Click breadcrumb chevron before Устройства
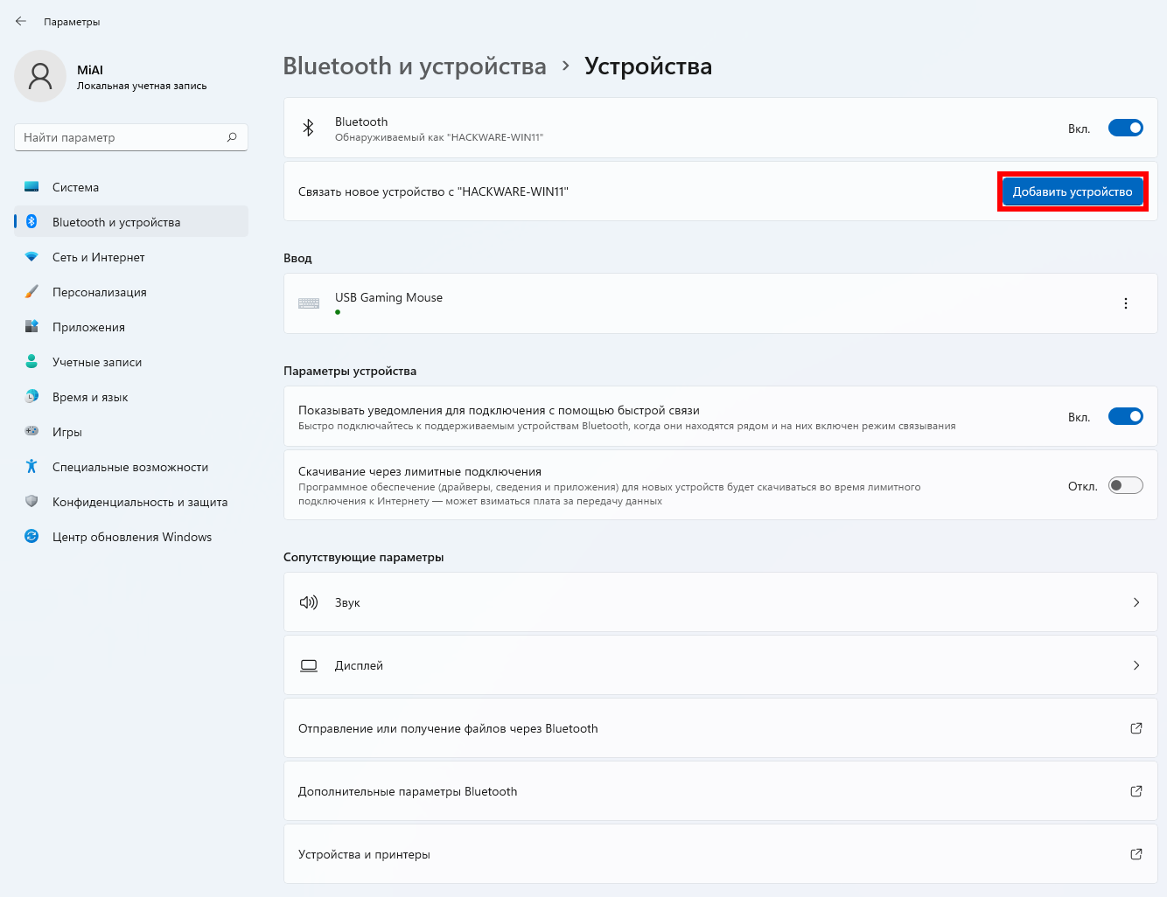Viewport: 1167px width, 897px height. 566,66
